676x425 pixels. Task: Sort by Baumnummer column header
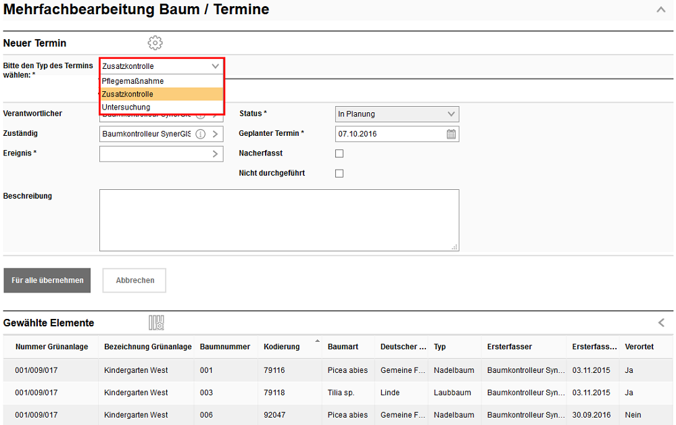(x=224, y=347)
